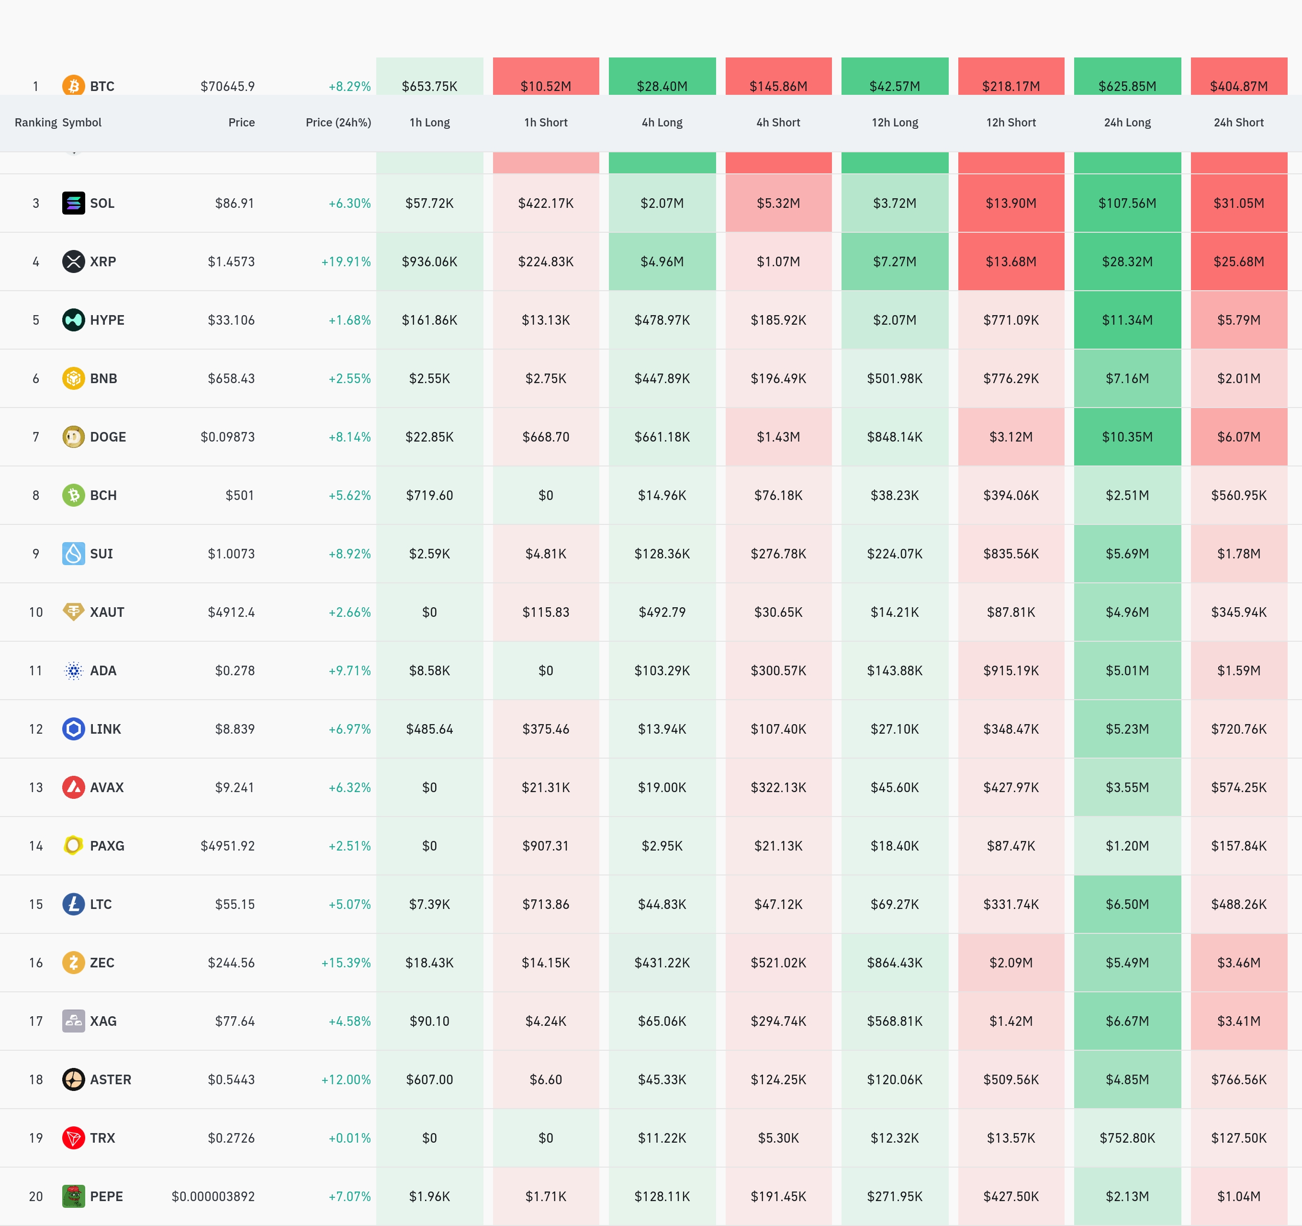Sort by Price (24h%) column header
Image resolution: width=1302 pixels, height=1226 pixels.
338,123
